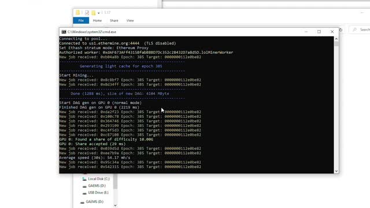Click the Explorer refresh icon

coord(341,29)
